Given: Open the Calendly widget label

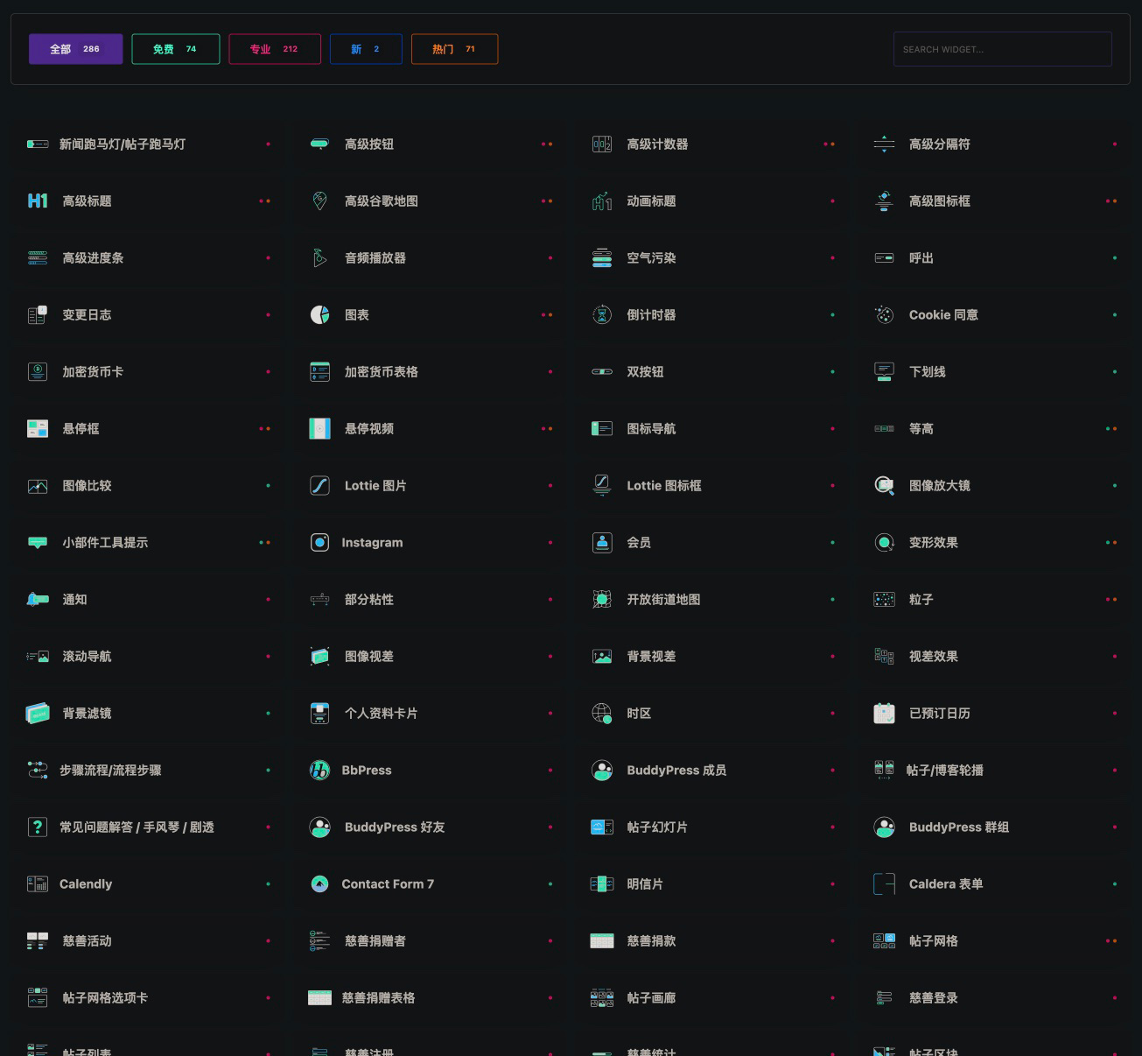Looking at the screenshot, I should click(86, 884).
